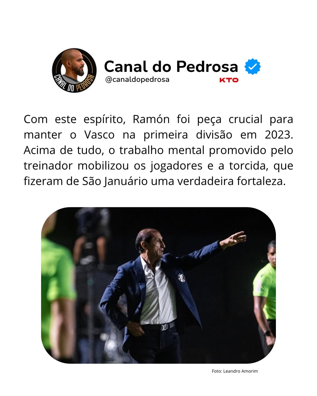Click the Canal do Pedrosa profile avatar
Screen dimensions: 317x396
(x=74, y=71)
